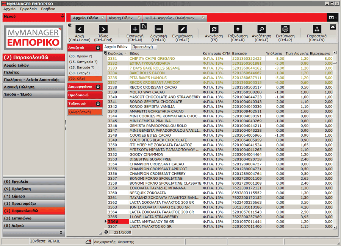Click the MyMANAGER ΕΜΠΟΡΙΚΟ logo

click(x=34, y=38)
